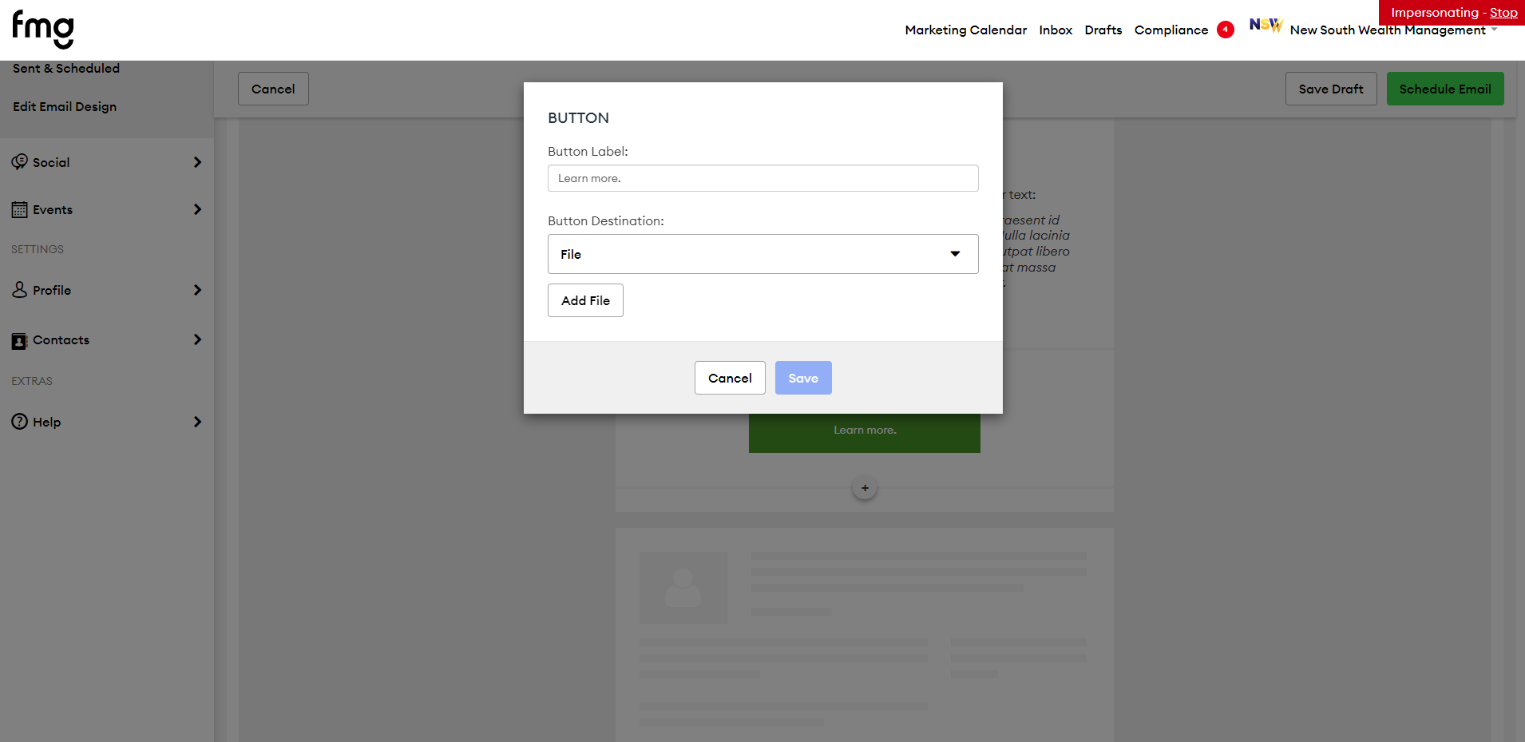Viewport: 1525px width, 742px height.
Task: Click the Stop impersonating link
Action: 1503,13
